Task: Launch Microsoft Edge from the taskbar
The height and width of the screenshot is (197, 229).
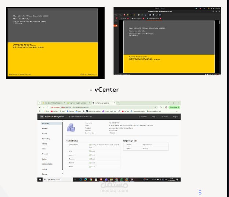Action: [x=86, y=179]
